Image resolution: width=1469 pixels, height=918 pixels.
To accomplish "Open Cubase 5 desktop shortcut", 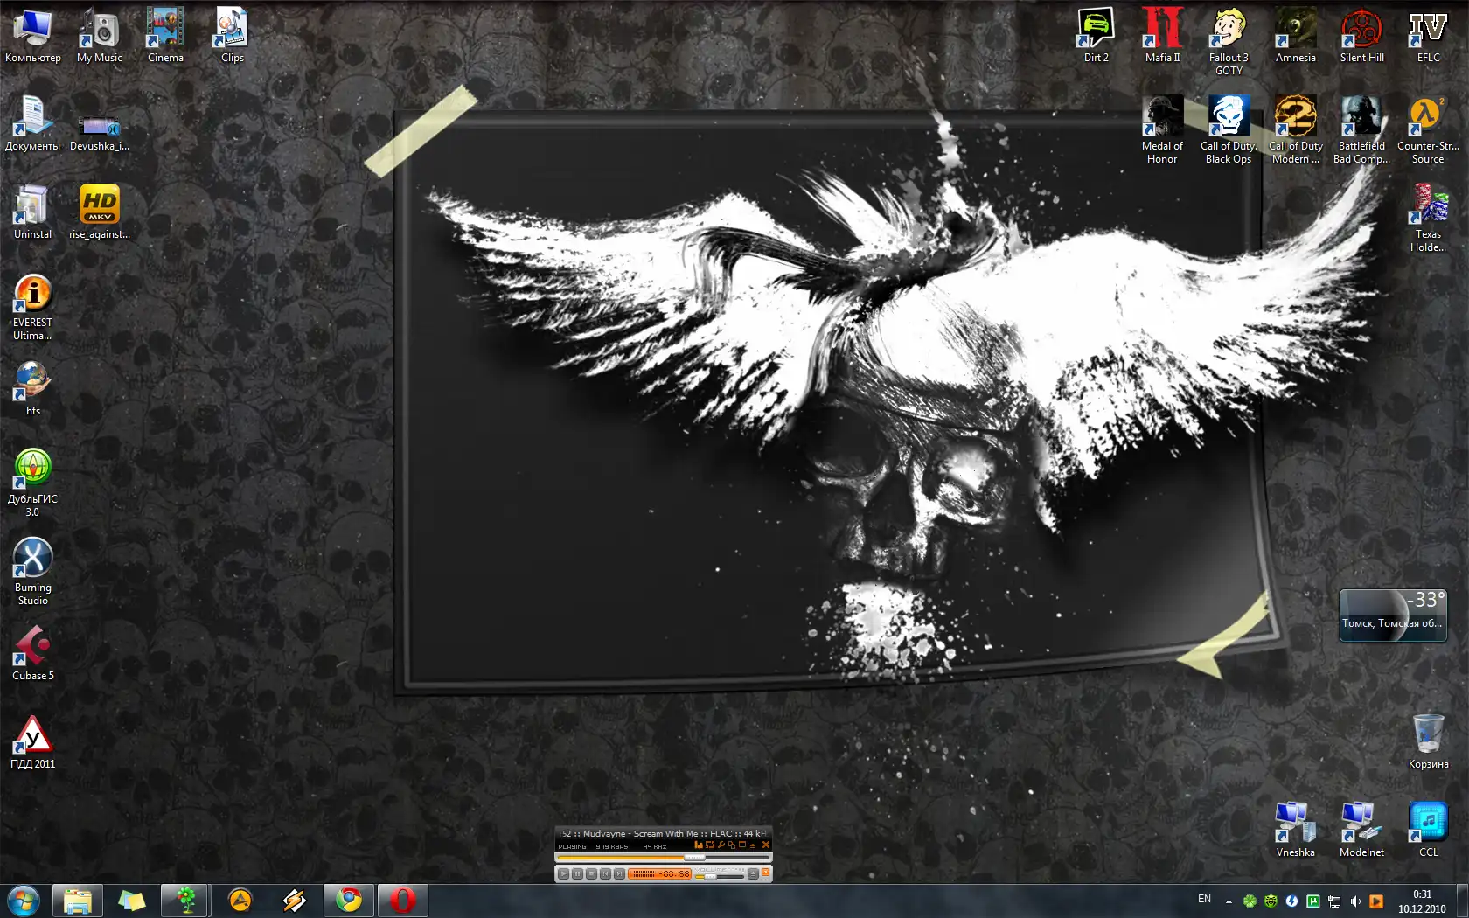I will (x=33, y=652).
